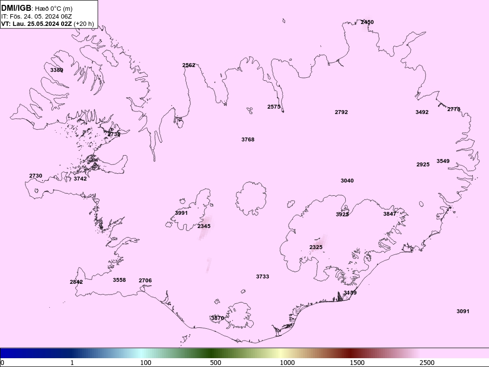Select the 3091 label offshore in the southeast

coord(463,311)
